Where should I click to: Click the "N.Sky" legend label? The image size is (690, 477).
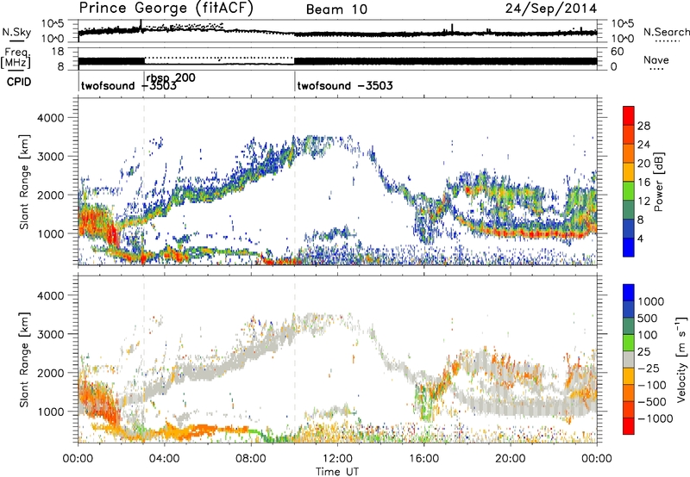point(16,32)
